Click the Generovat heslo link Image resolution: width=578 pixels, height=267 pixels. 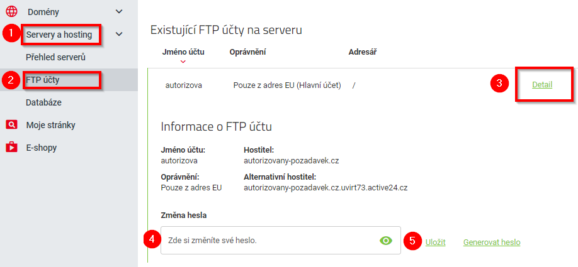tap(492, 242)
